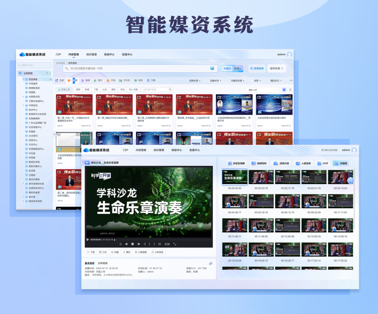Click the admin avatar in the front window
The height and width of the screenshot is (314, 378).
pos(354,150)
